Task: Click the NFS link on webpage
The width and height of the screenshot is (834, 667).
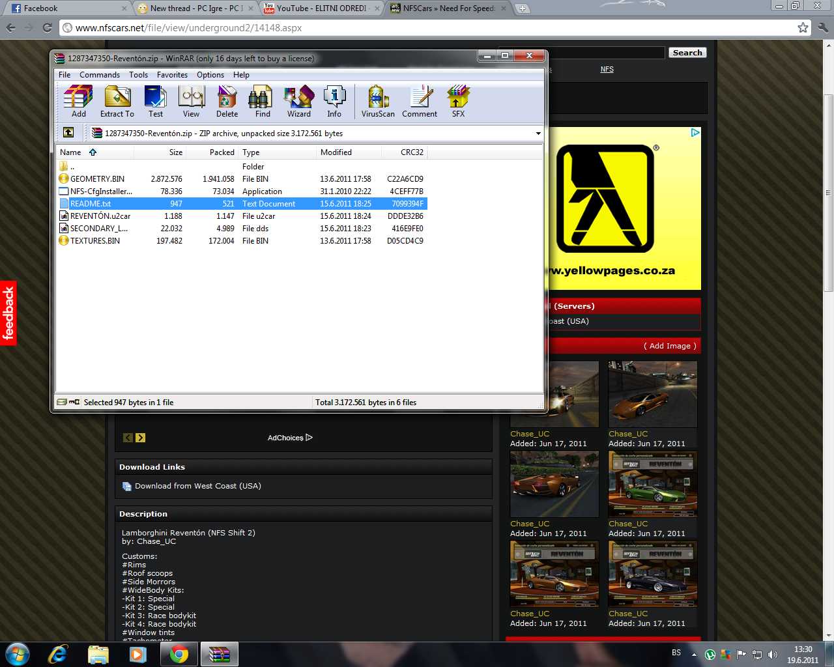Action: coord(607,69)
